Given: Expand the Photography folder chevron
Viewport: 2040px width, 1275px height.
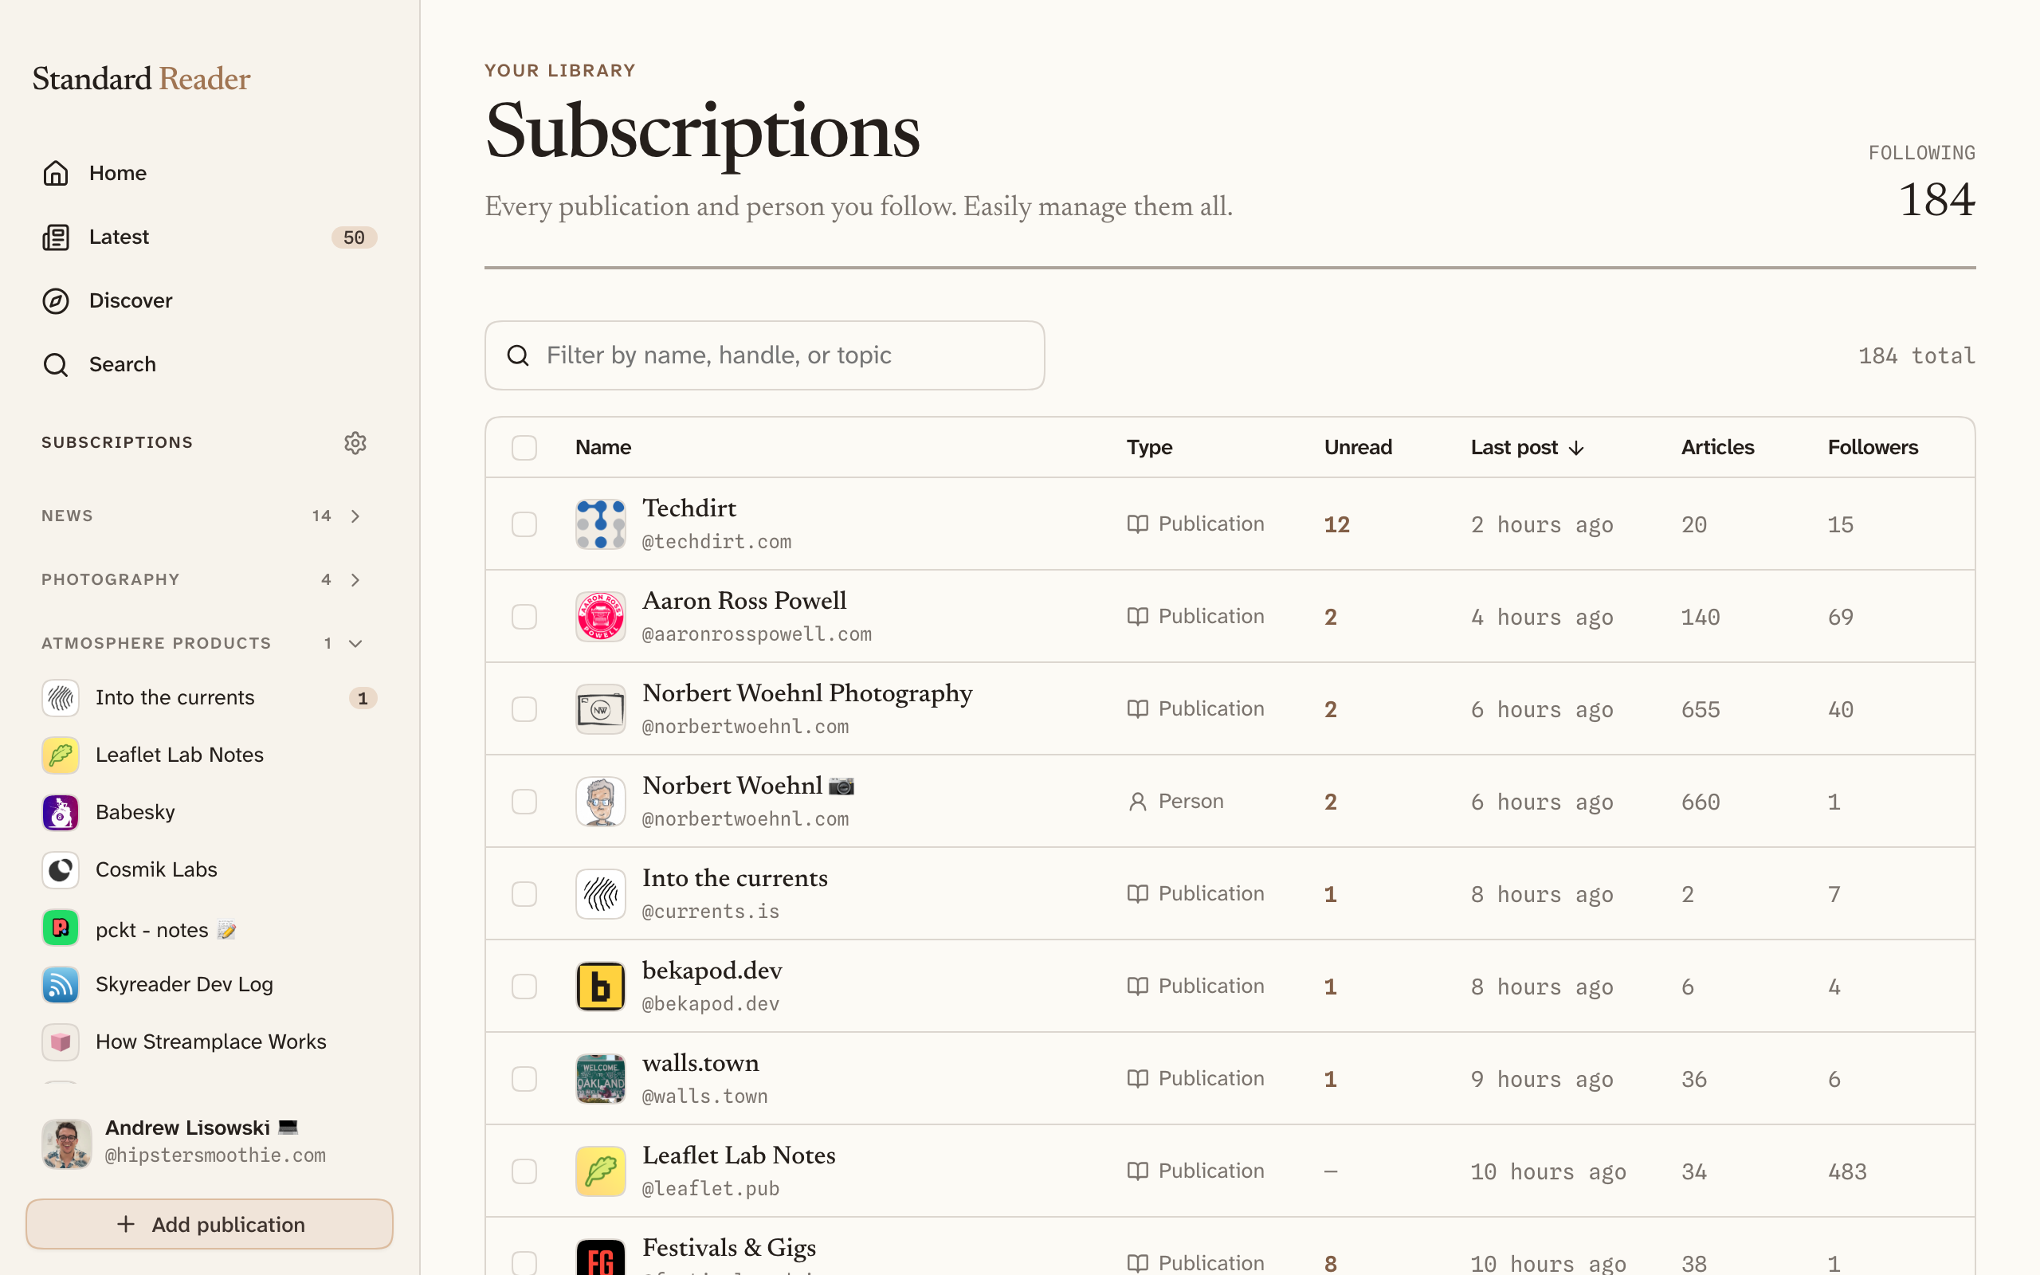Looking at the screenshot, I should [355, 579].
